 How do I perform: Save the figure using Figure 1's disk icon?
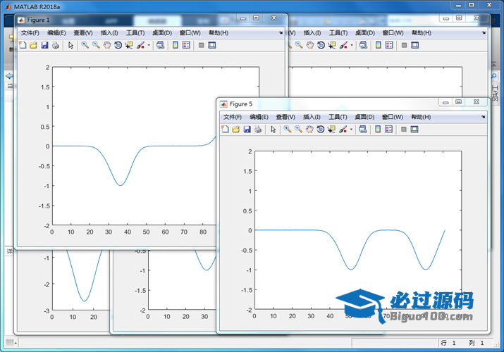point(44,45)
